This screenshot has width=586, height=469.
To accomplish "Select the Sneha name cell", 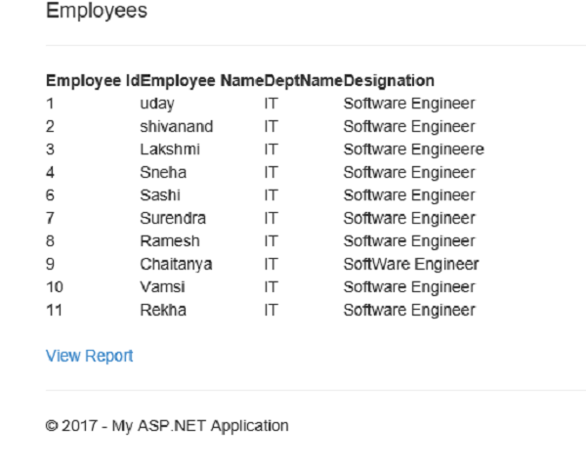I will pos(163,173).
